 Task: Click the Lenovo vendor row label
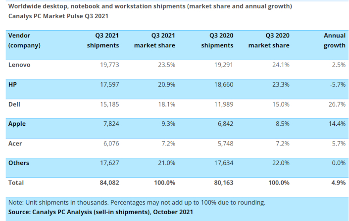coord(20,65)
